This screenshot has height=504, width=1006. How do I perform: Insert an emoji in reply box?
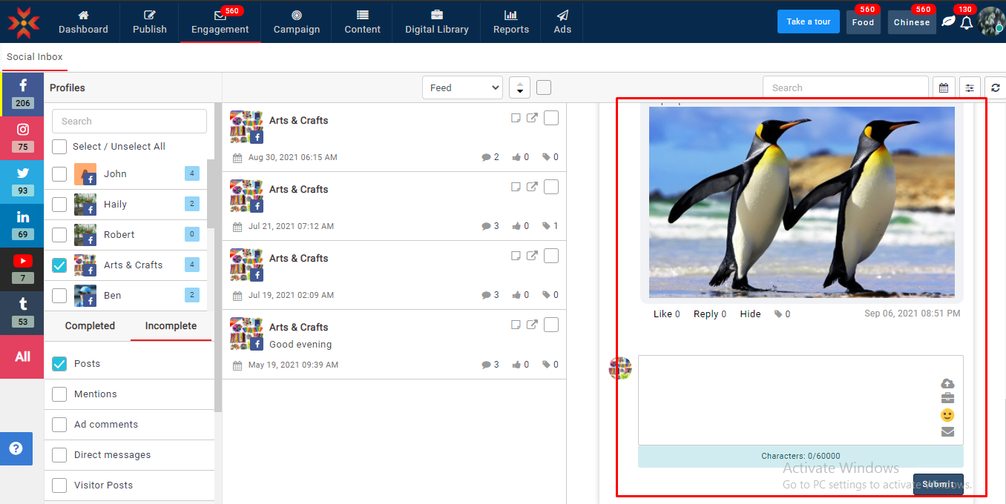(x=947, y=415)
